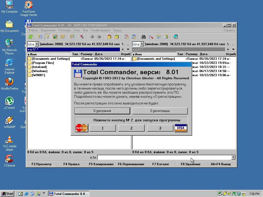Image resolution: width=263 pixels, height=197 pixels.
Task: Open the CCleaner desktop shortcut
Action: [10, 161]
